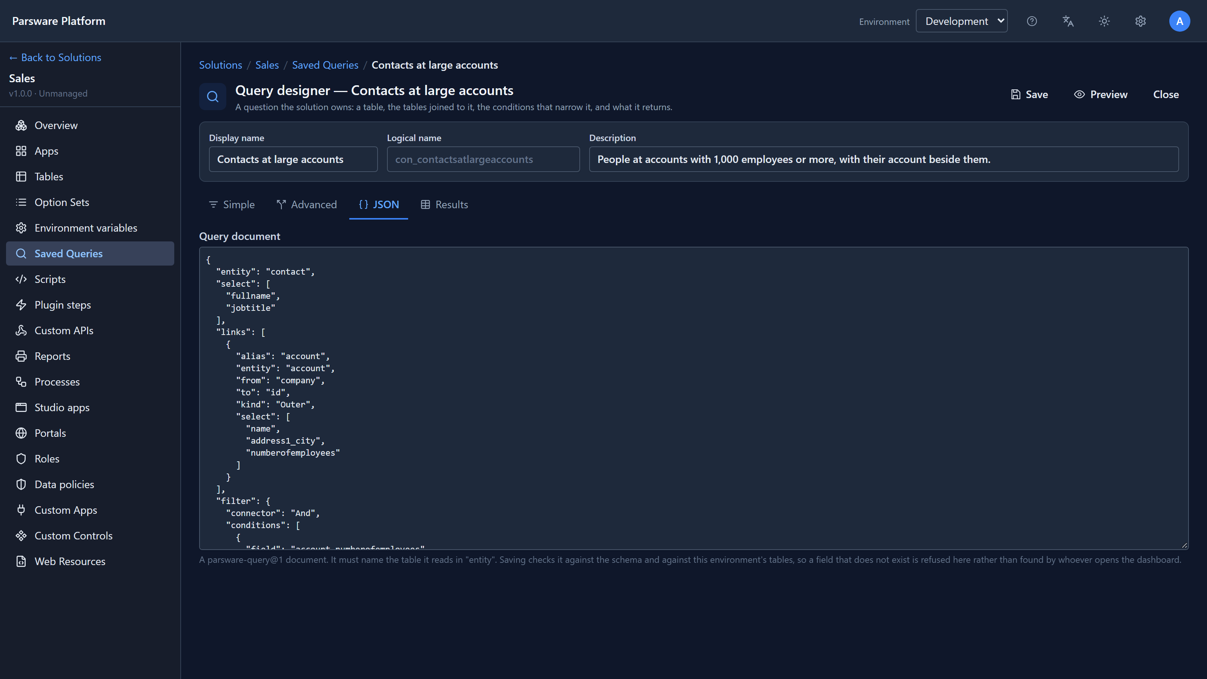Click the Option Sets list icon

tap(21, 202)
